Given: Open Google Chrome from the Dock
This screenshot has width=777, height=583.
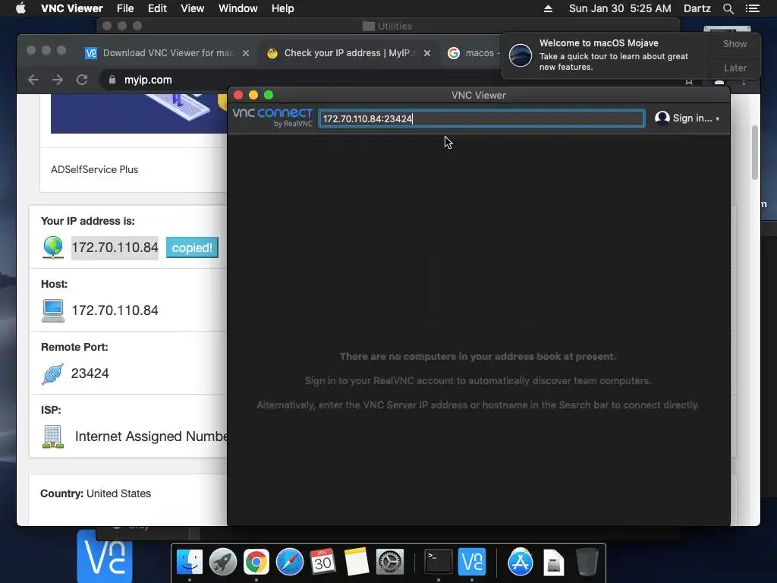Looking at the screenshot, I should [256, 563].
